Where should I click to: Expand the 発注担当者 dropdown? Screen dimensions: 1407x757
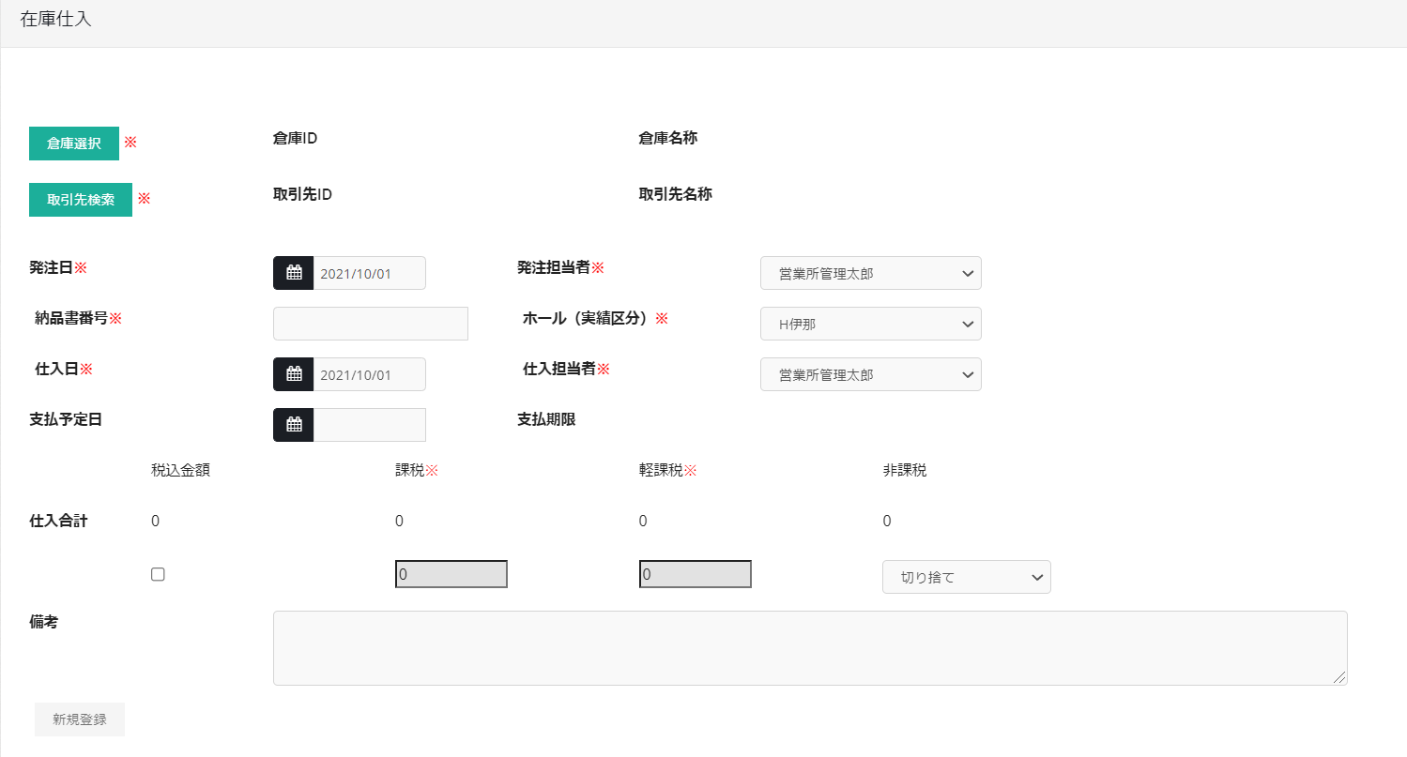click(x=870, y=273)
